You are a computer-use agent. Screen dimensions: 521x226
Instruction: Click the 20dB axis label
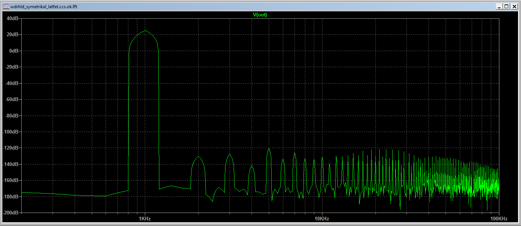pyautogui.click(x=13, y=34)
